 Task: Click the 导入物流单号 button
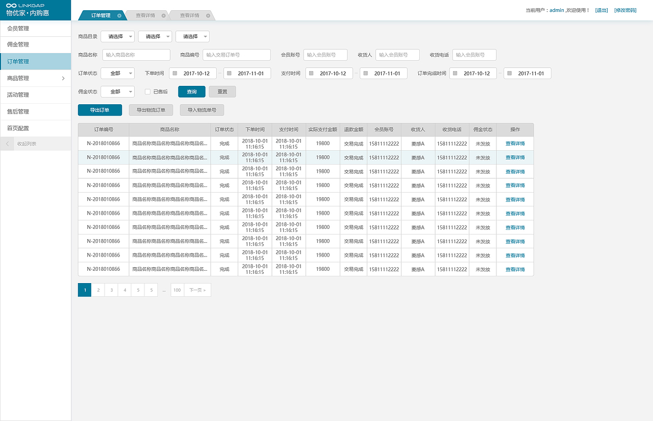pyautogui.click(x=202, y=110)
